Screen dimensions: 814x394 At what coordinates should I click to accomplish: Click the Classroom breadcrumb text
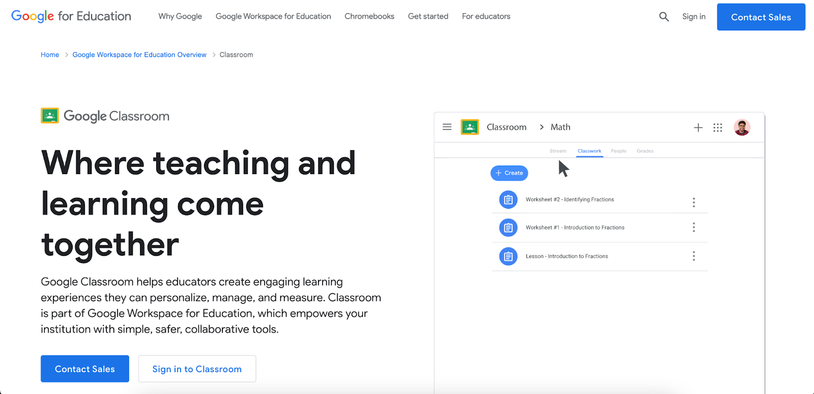(236, 55)
